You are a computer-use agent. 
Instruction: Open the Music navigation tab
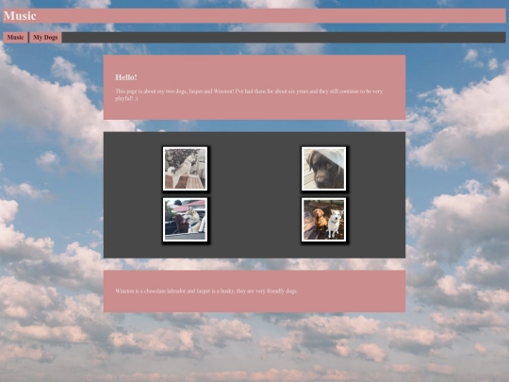pos(16,38)
